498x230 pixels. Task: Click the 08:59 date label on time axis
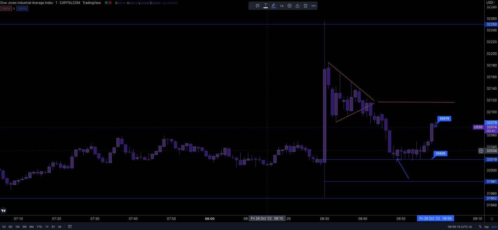point(435,218)
